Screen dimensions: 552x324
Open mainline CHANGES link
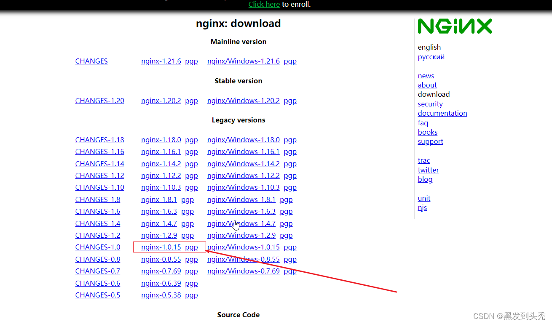click(91, 61)
